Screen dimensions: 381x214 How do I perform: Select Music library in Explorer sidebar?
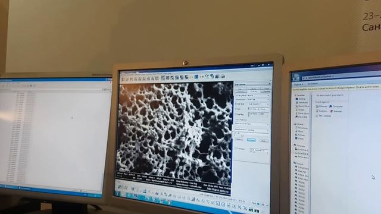pos(300,131)
